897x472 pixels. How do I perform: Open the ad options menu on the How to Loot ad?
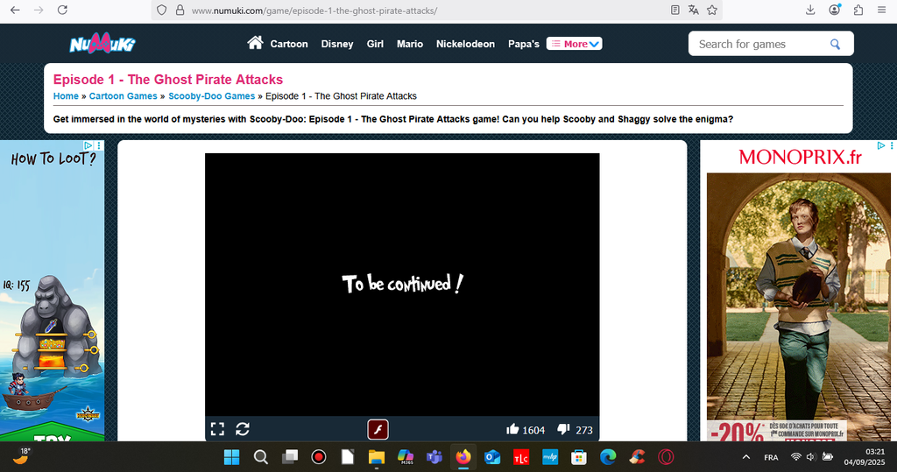[100, 145]
